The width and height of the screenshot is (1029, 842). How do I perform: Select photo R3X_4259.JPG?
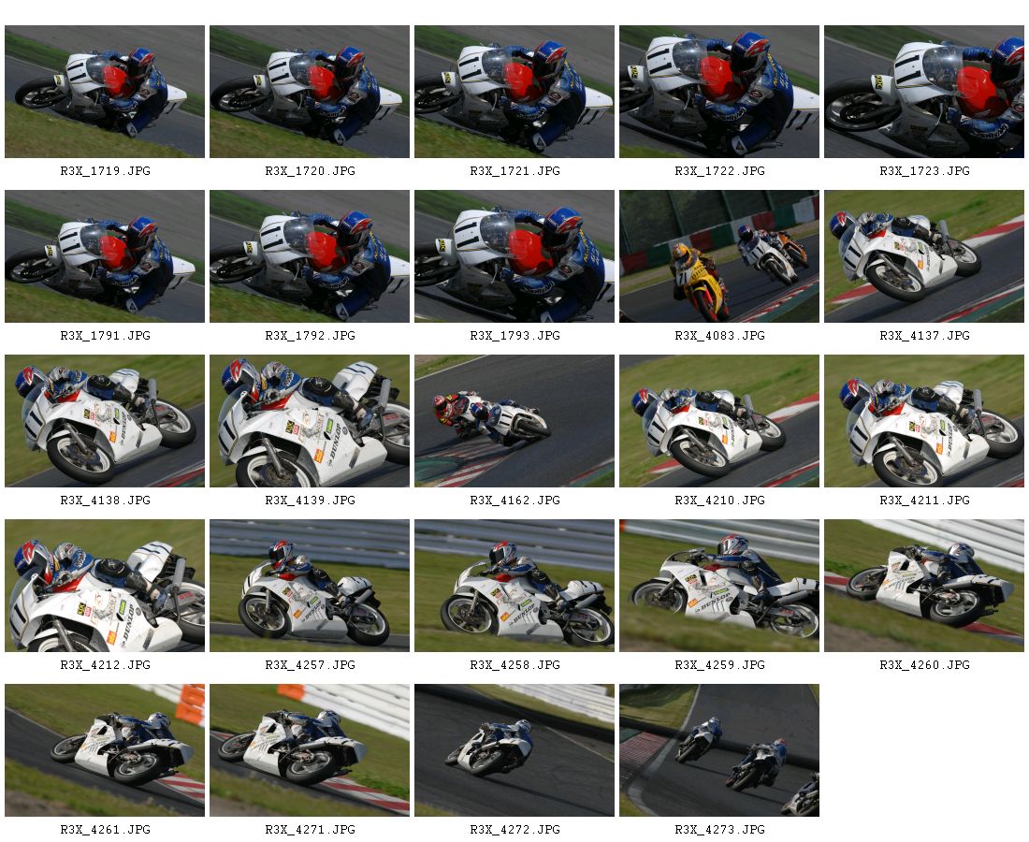(719, 586)
